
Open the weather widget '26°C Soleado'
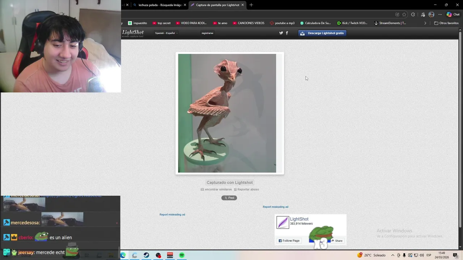(371, 255)
